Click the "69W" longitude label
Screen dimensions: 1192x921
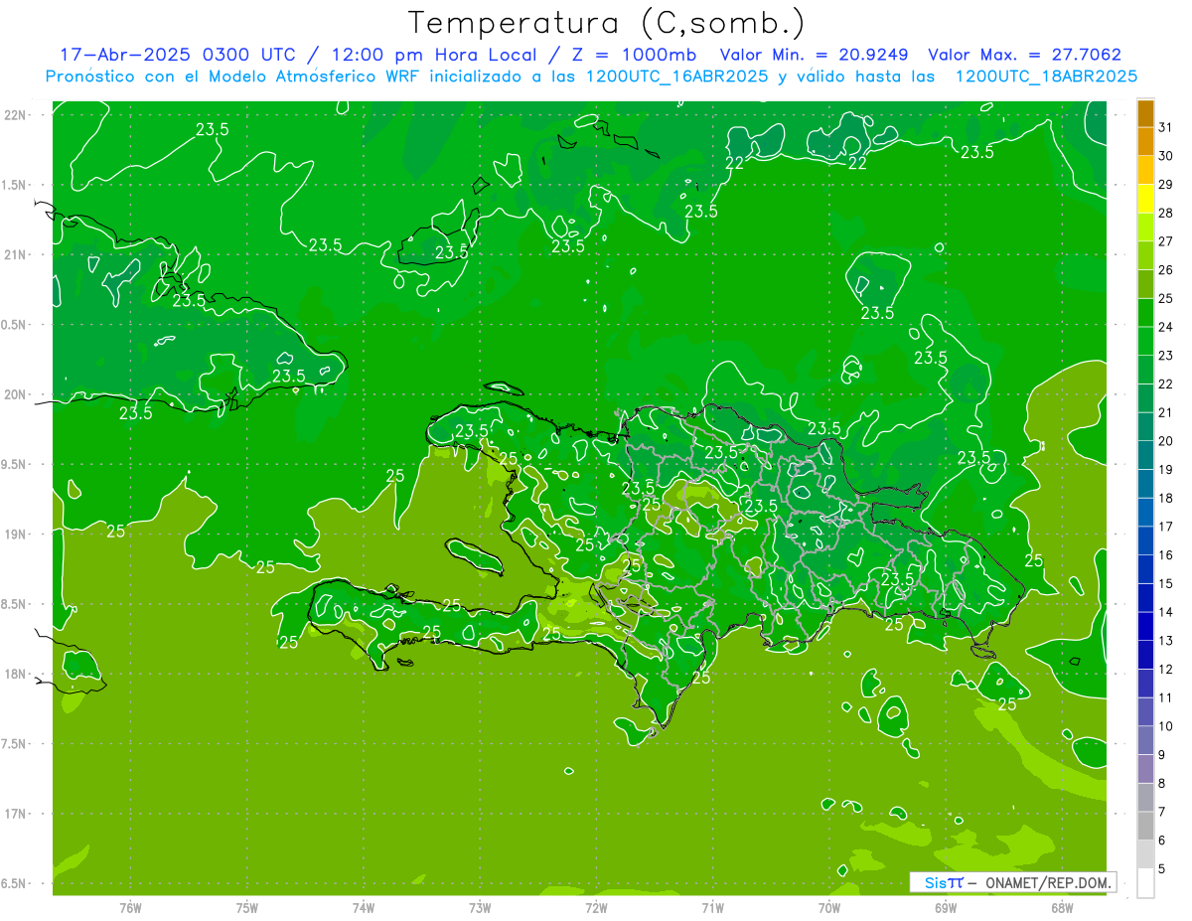coord(946,907)
